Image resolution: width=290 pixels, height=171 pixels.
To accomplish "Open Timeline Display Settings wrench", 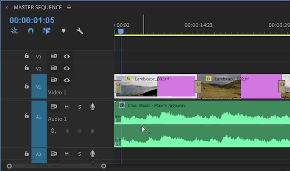I will coord(80,31).
